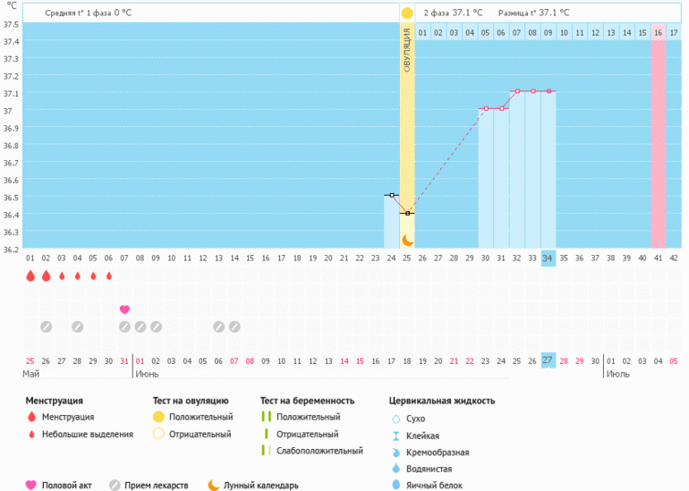Click the Средняя t° 1 фаза text

click(88, 13)
